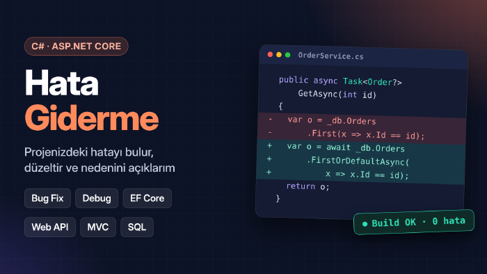Click the 'EF Core' tag
Image resolution: width=487 pixels, height=274 pixels.
coord(147,198)
